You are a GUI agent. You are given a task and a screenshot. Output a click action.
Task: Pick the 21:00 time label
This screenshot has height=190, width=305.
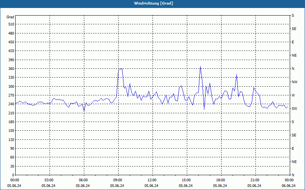255,180
